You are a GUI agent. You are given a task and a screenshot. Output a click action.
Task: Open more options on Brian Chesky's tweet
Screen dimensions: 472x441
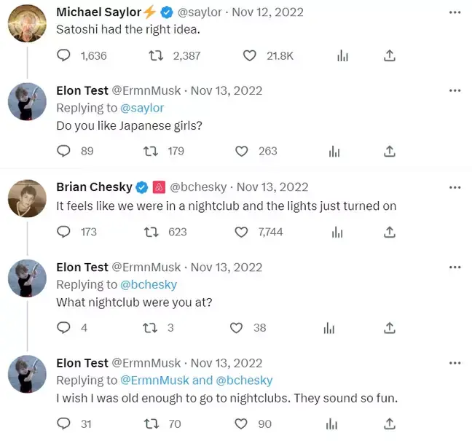coord(455,187)
